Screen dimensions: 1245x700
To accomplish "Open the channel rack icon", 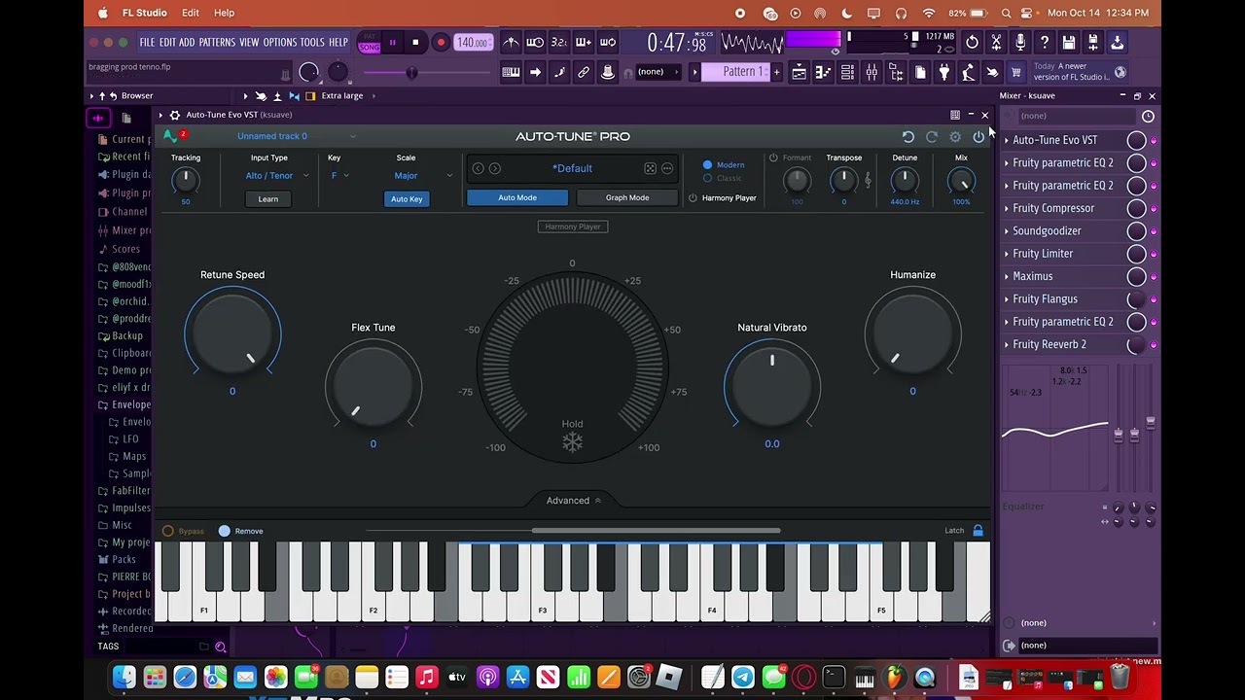I will [847, 72].
